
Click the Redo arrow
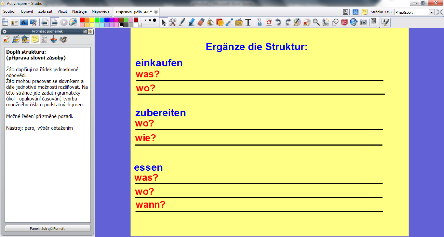[288, 22]
